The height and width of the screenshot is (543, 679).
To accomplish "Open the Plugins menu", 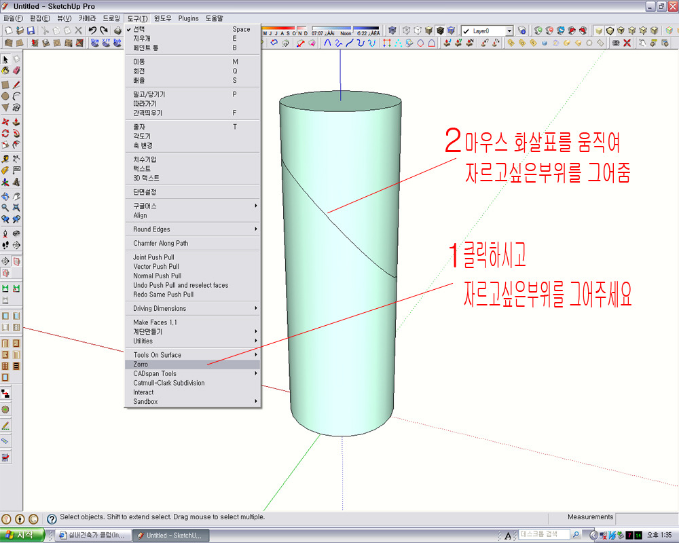I will click(188, 18).
